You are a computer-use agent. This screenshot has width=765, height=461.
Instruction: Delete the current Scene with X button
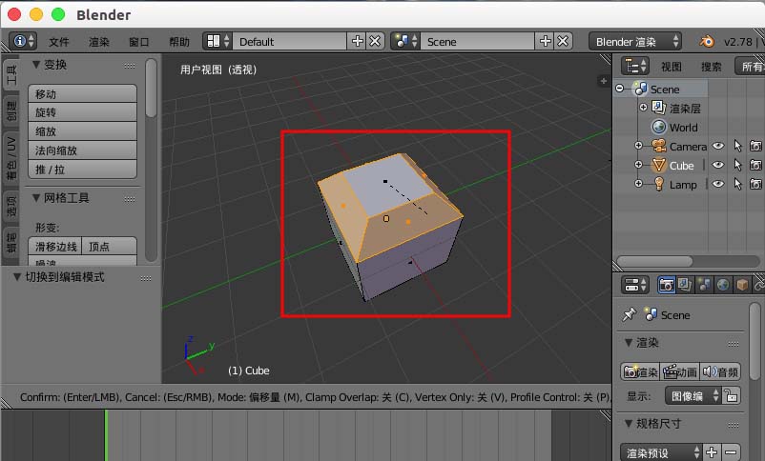[563, 41]
